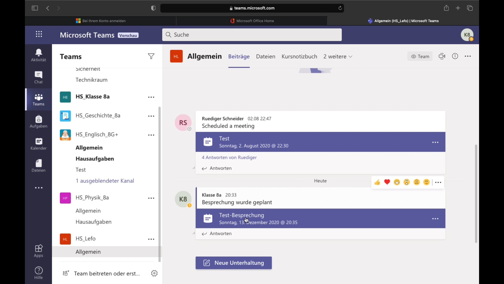
Task: Open more options for HS_Englisch_8G+
Action: pos(151,135)
